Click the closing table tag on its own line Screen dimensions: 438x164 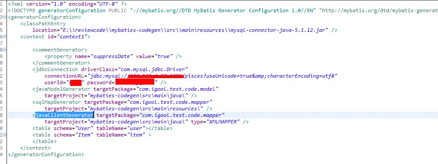point(44,141)
